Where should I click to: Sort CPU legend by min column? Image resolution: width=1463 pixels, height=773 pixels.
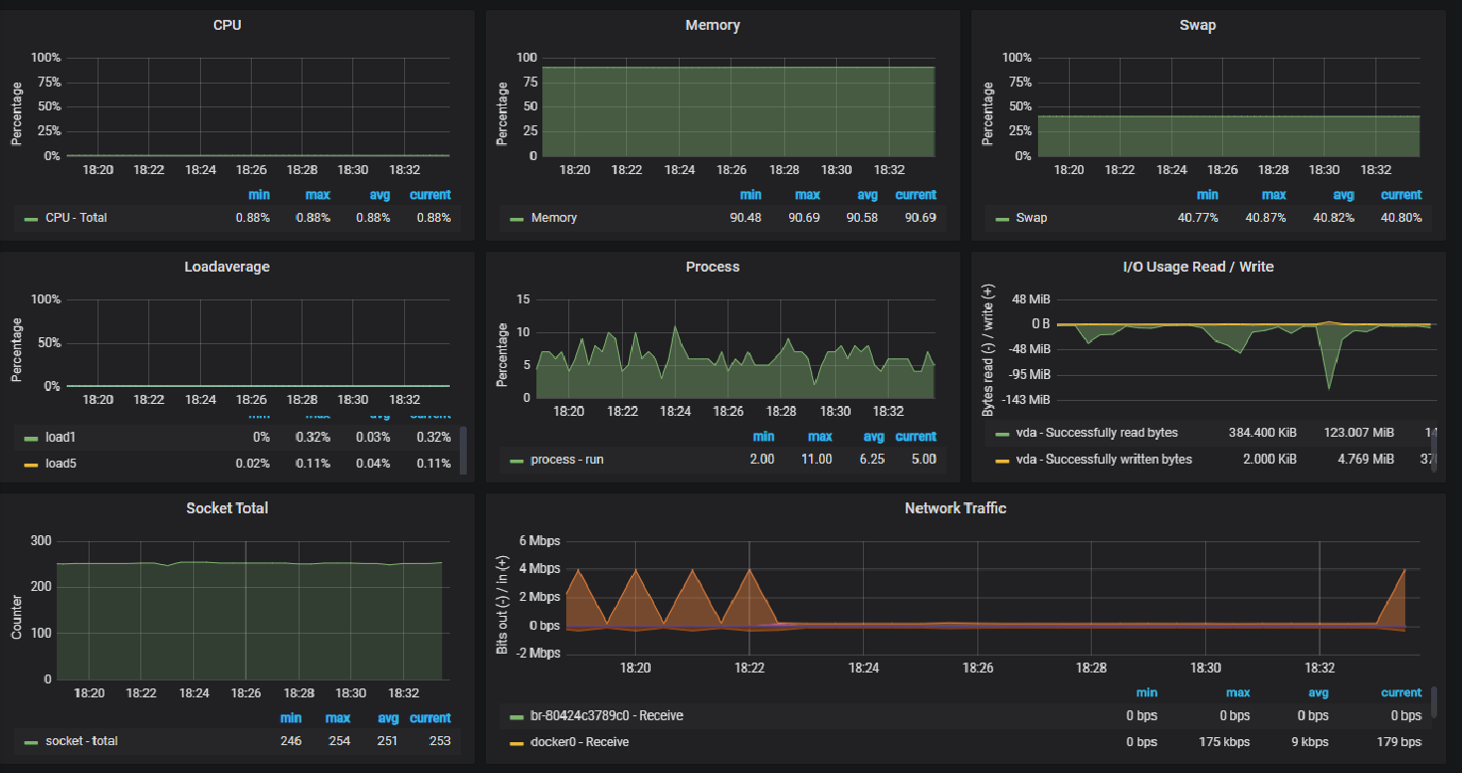(259, 195)
